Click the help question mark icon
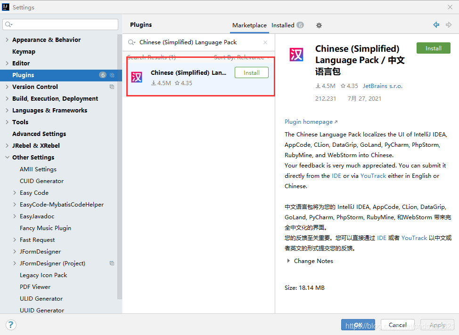 [11, 325]
